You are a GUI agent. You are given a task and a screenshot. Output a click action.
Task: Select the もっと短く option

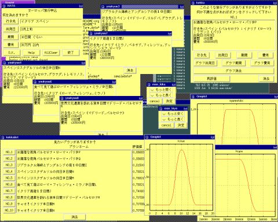(x=161, y=90)
